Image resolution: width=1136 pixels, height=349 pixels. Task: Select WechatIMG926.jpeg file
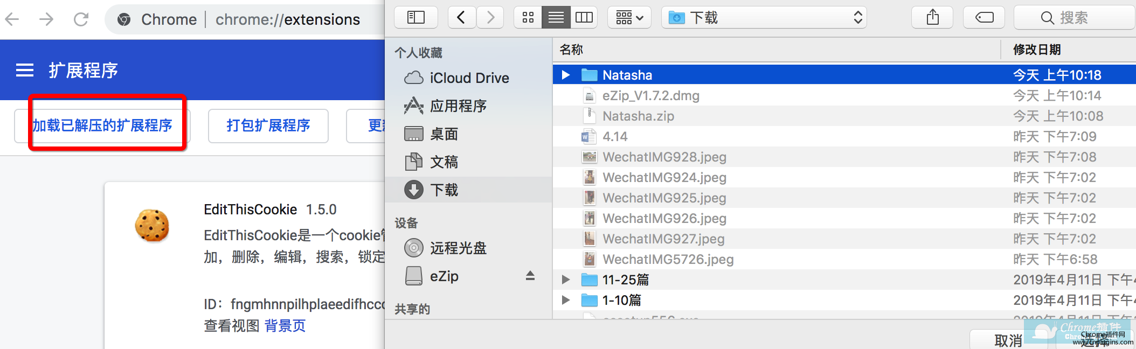[x=844, y=218]
